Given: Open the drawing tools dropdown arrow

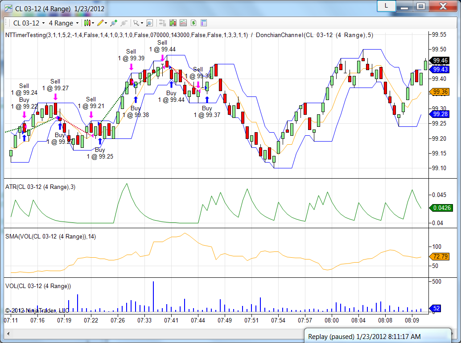Looking at the screenshot, I should coord(106,23).
